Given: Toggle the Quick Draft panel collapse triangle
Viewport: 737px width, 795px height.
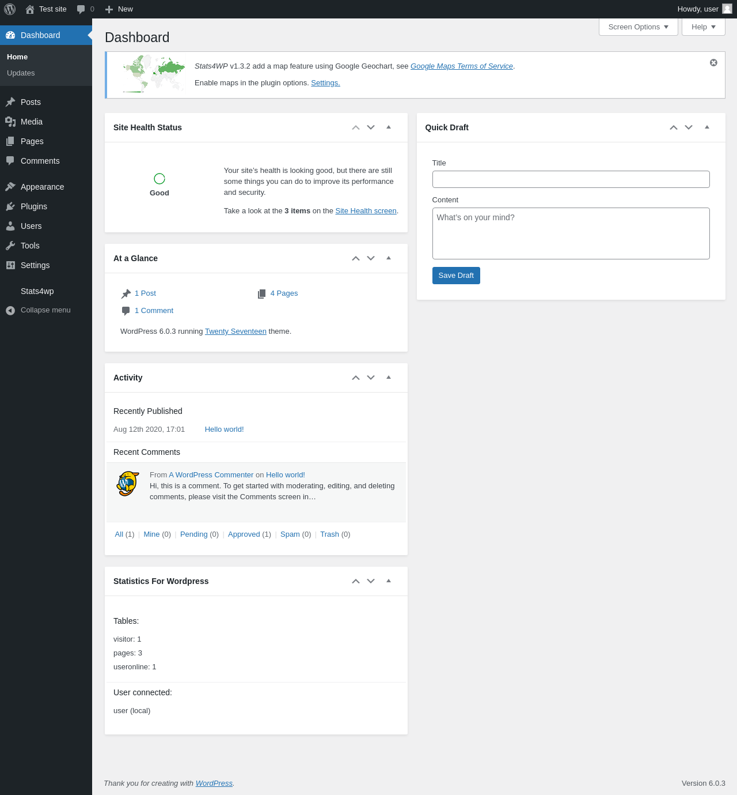Looking at the screenshot, I should click(707, 127).
